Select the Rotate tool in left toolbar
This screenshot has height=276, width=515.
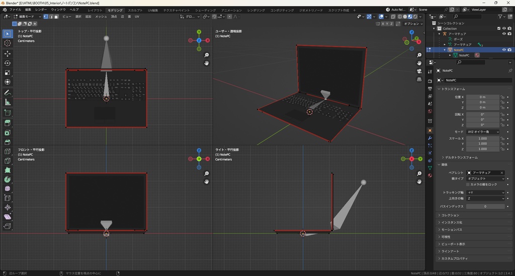tap(8, 63)
